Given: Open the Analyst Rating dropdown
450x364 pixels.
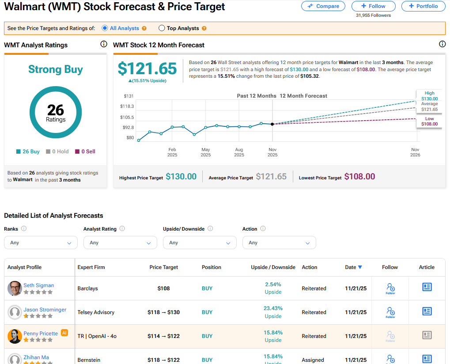Looking at the screenshot, I should [120, 243].
